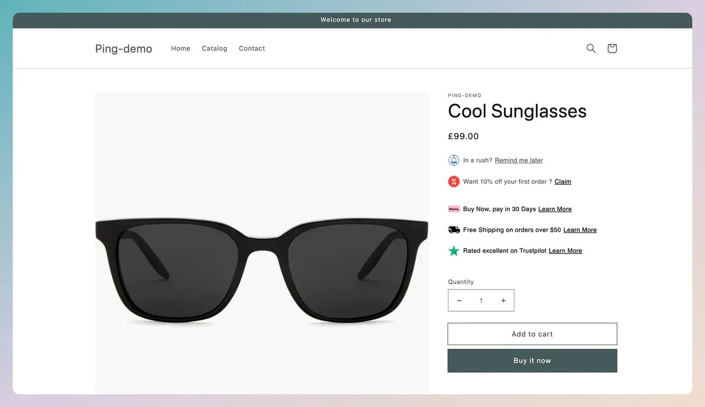Click the Remind me later link

[x=519, y=161]
